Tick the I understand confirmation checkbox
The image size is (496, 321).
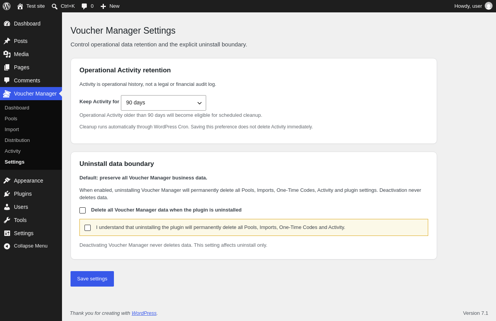click(88, 228)
